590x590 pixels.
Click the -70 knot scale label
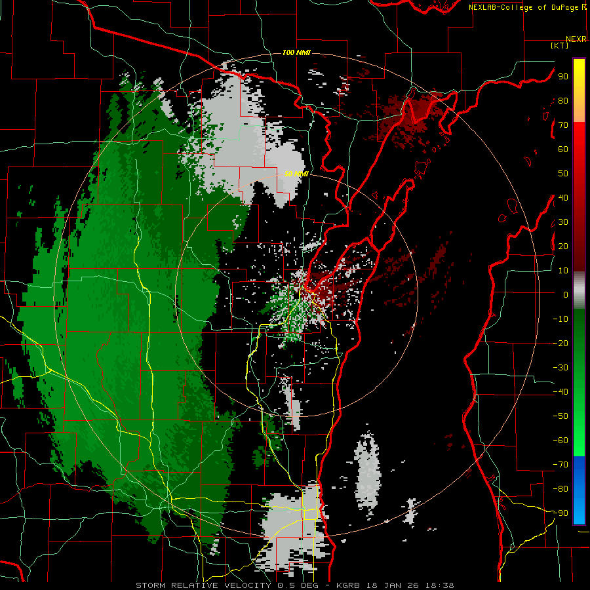(560, 465)
